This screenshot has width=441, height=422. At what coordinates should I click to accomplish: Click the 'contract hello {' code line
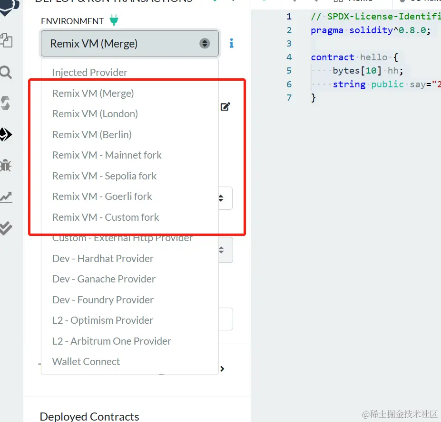click(x=354, y=57)
